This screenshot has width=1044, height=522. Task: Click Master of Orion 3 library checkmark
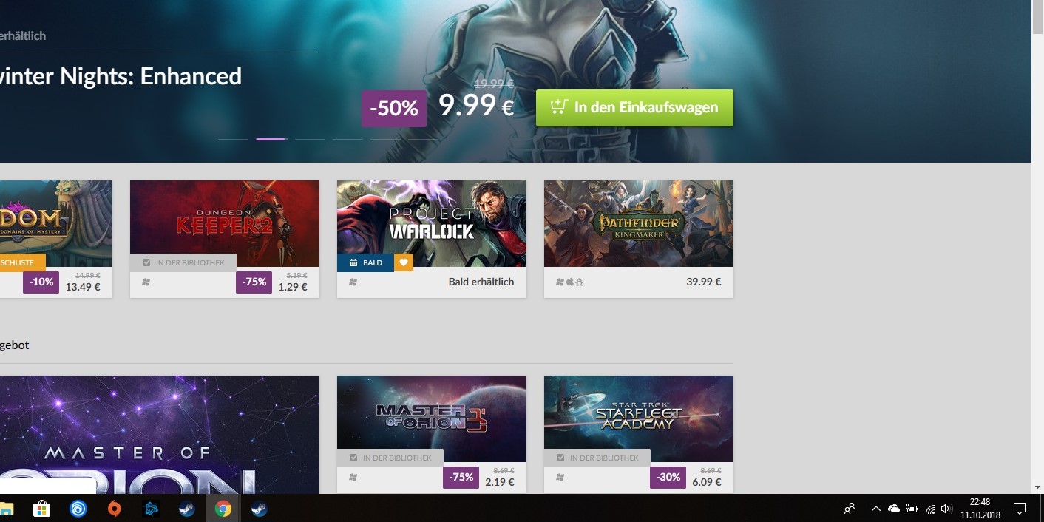[353, 458]
